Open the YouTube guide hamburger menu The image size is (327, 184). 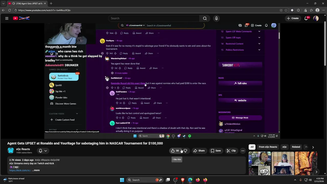coord(7,18)
